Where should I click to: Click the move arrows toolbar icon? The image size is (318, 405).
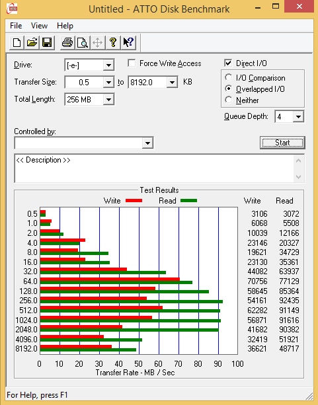(x=97, y=42)
